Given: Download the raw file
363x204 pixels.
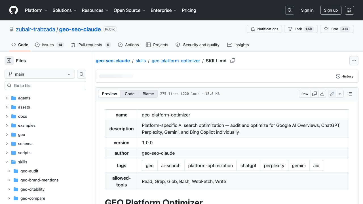Looking at the screenshot, I should pos(322,94).
